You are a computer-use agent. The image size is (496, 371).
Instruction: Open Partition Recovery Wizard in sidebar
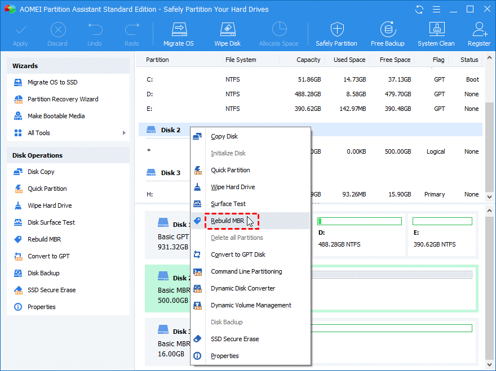click(63, 99)
